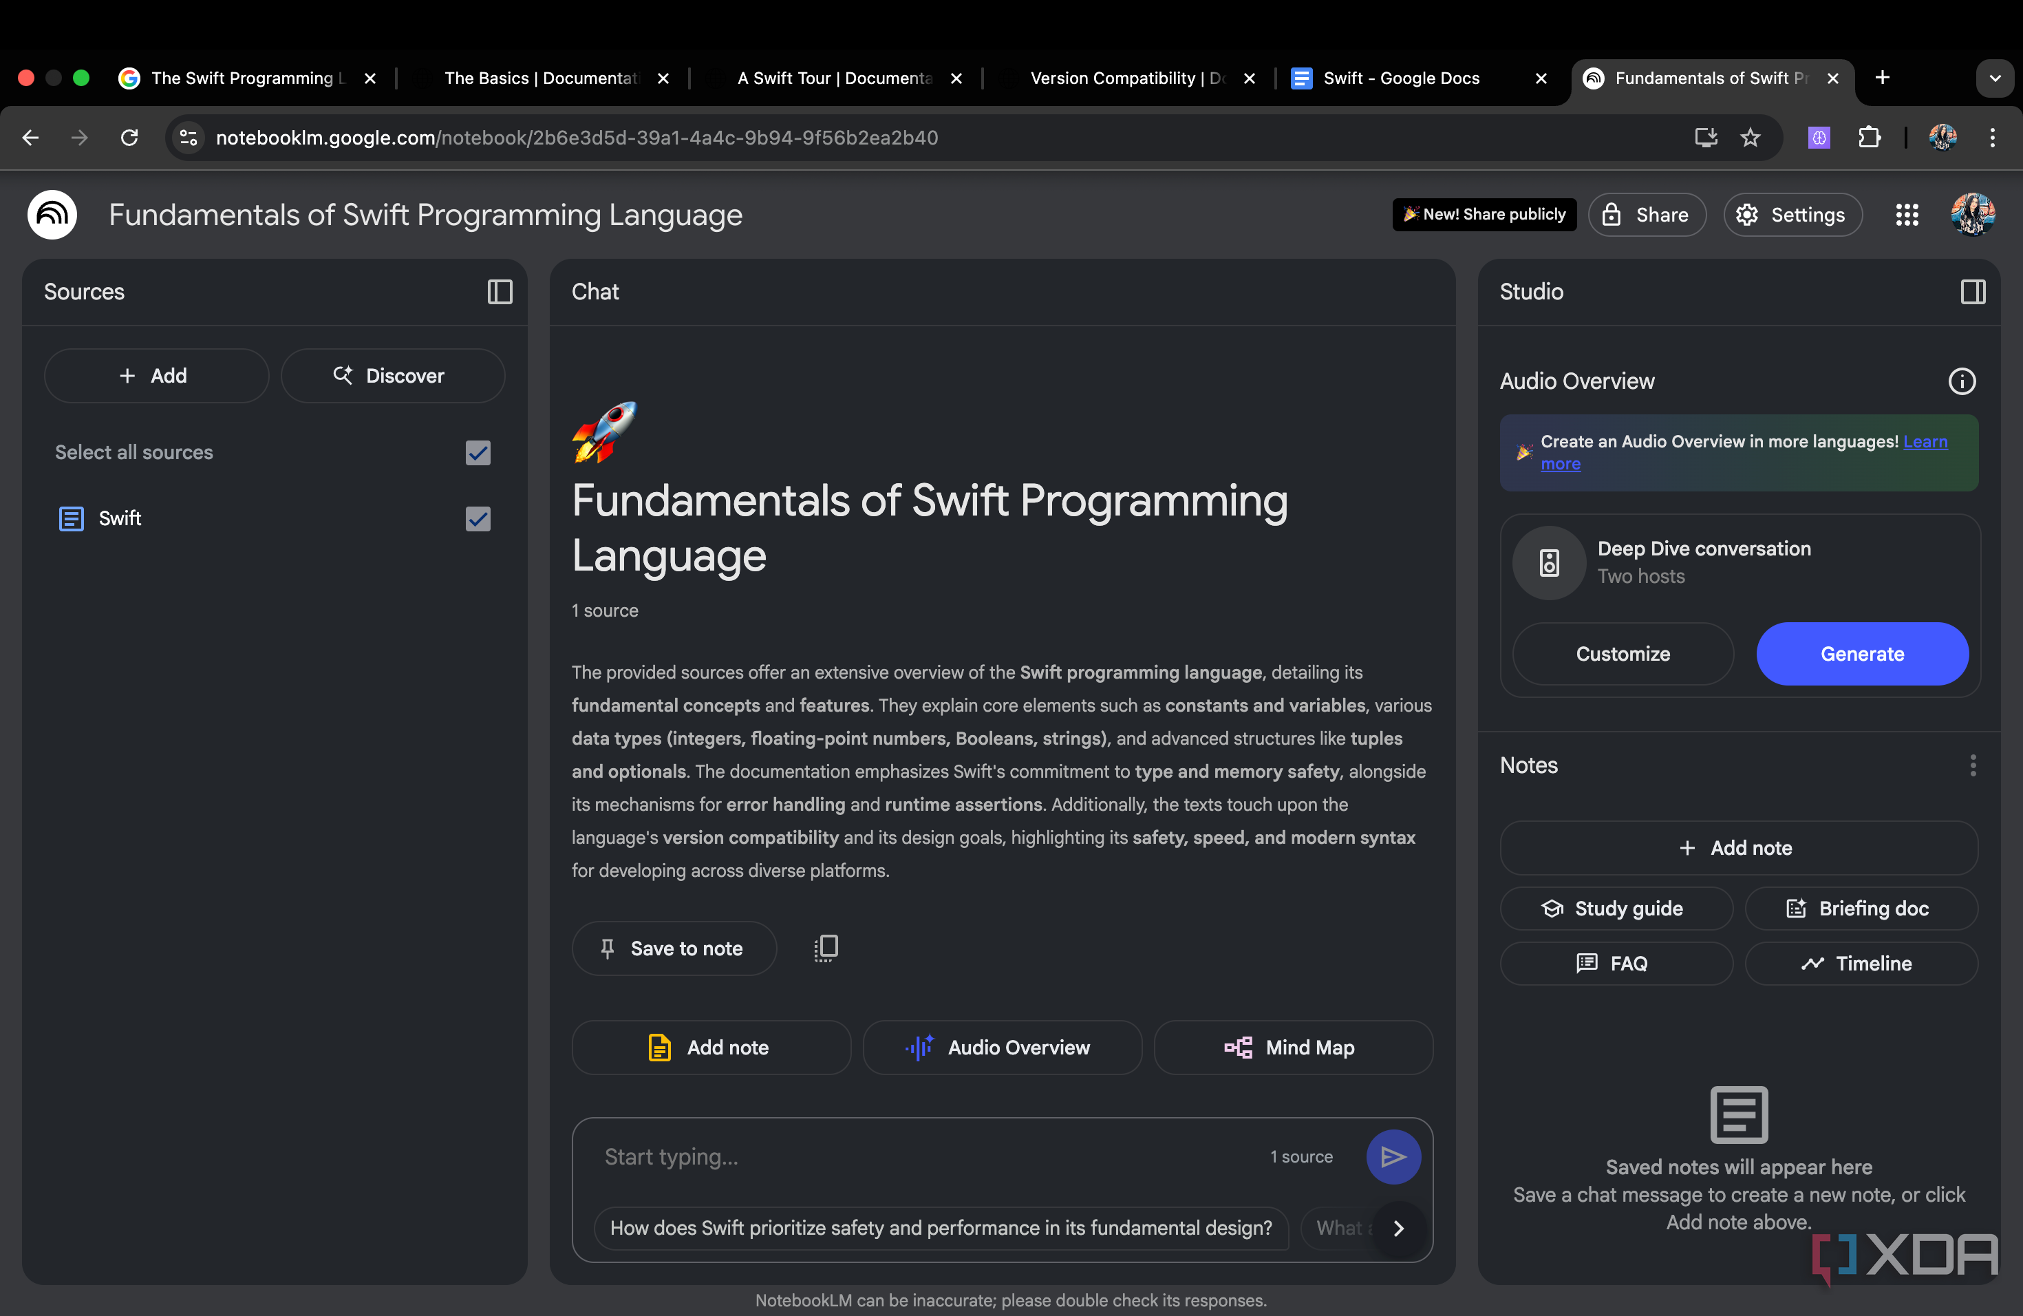Open a new browser tab

(1882, 78)
